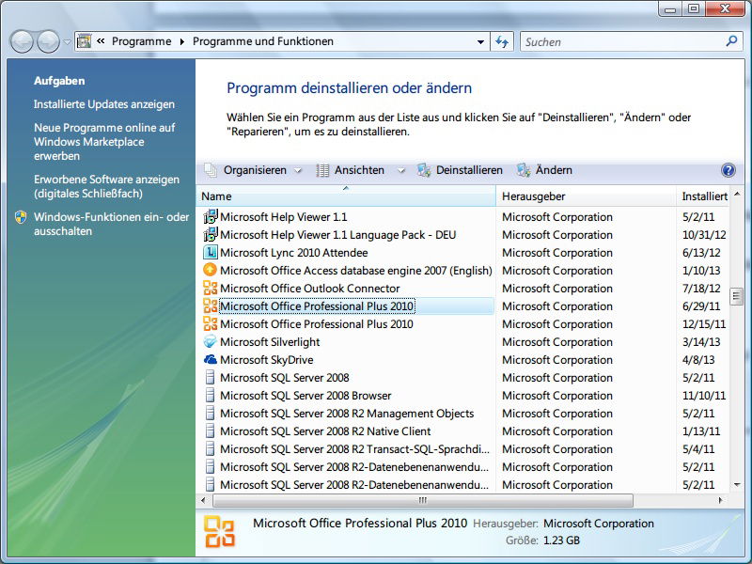The width and height of the screenshot is (752, 564).
Task: Click Ändern in the toolbar
Action: click(544, 170)
